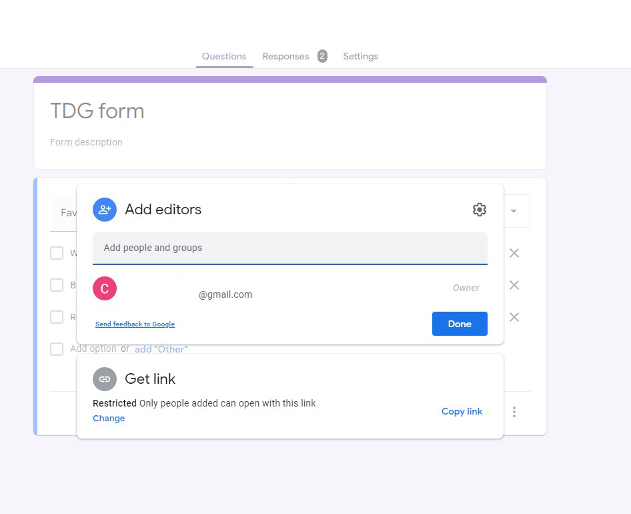Remove the third option with X

(514, 317)
